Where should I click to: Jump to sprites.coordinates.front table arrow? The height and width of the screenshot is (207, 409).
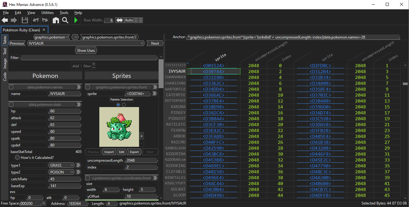[x=155, y=178]
